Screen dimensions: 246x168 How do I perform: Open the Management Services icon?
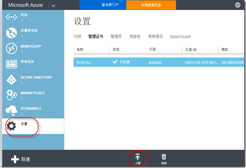pyautogui.click(x=11, y=64)
